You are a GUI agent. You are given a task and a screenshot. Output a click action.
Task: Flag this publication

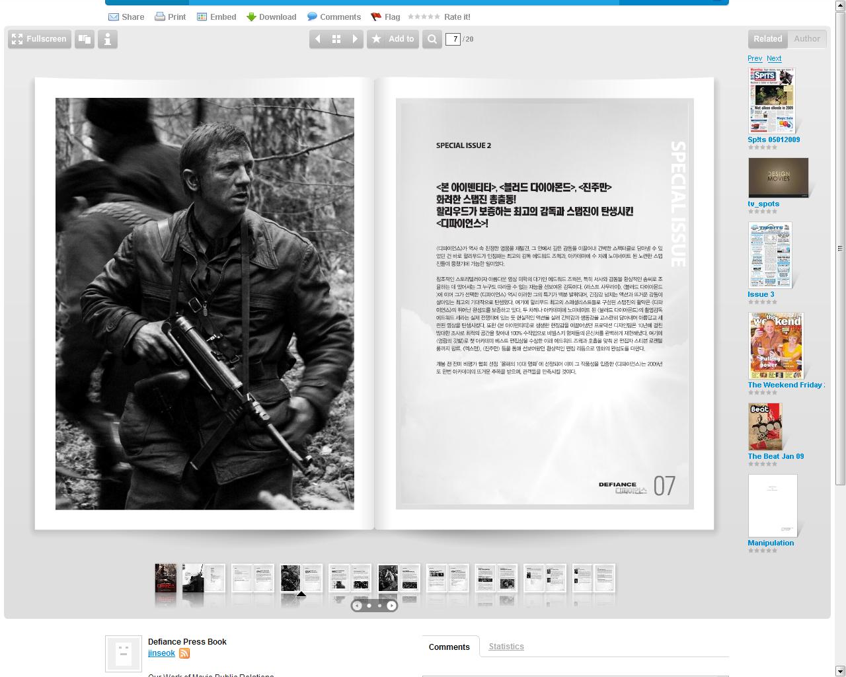385,17
